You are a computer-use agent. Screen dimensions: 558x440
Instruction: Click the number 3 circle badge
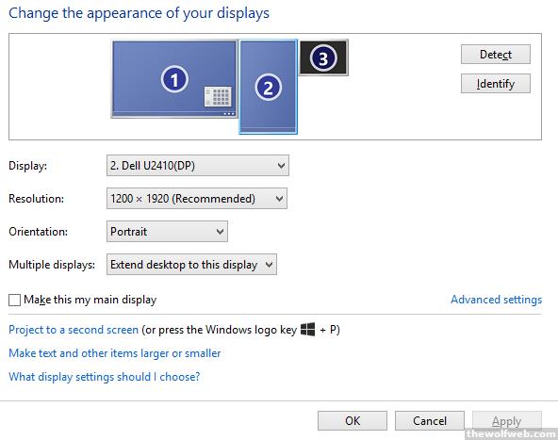click(323, 58)
